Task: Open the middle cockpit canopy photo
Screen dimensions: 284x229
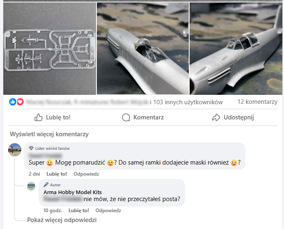Action: click(x=142, y=48)
